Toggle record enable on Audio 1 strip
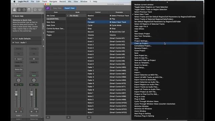This screenshot has height=121, width=215. (x=19, y=109)
